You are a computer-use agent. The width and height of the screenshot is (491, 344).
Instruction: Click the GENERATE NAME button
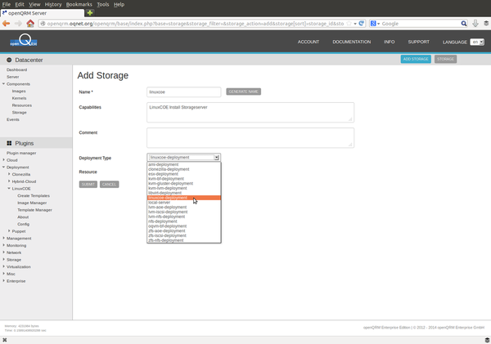pos(243,92)
